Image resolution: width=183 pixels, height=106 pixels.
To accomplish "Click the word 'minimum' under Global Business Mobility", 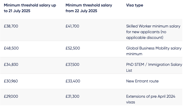I will (134, 54).
